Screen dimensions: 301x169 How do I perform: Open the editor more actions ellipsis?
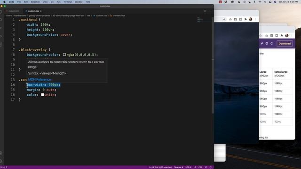coord(210,11)
